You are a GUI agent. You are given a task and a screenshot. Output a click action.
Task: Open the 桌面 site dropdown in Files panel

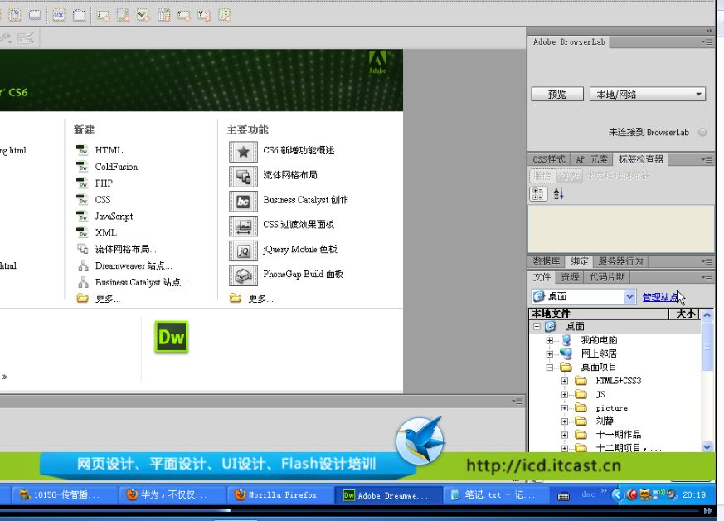click(629, 296)
